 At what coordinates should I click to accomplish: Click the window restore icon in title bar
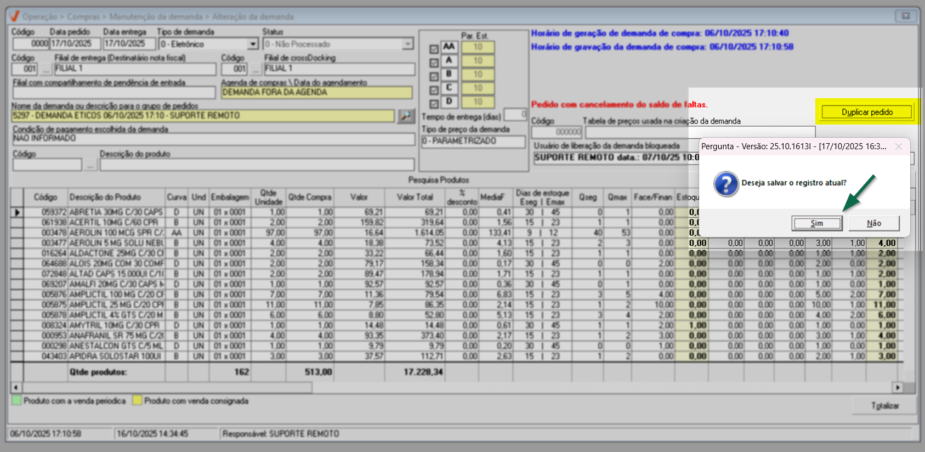906,16
